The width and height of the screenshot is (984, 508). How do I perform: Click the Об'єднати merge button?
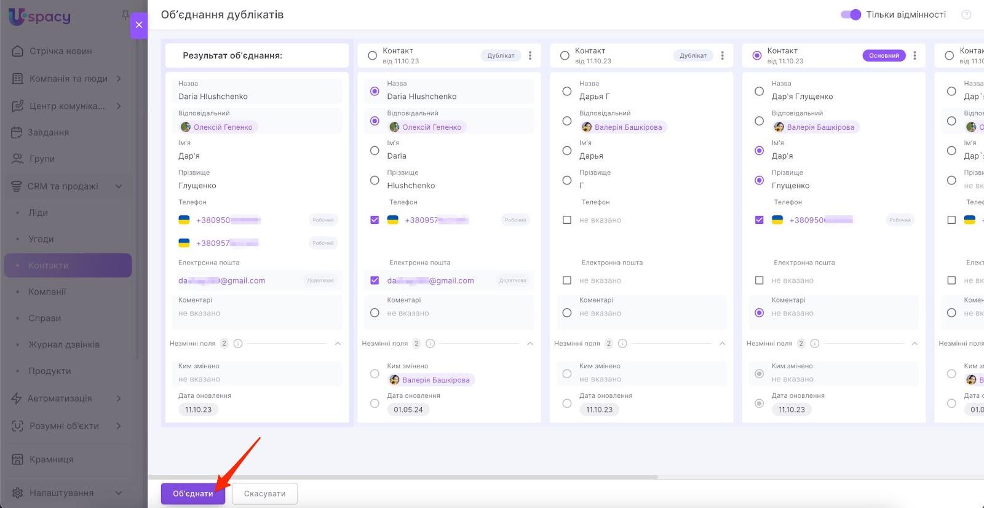click(193, 494)
